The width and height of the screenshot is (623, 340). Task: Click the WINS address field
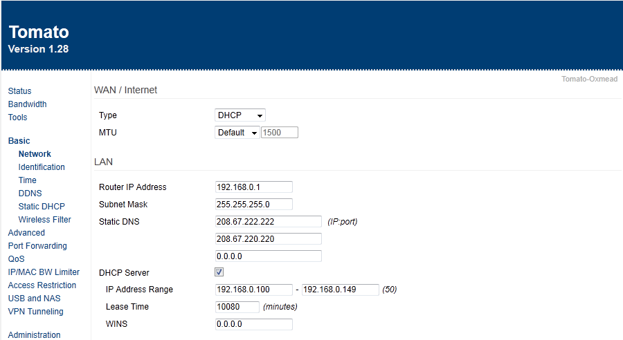pos(253,323)
